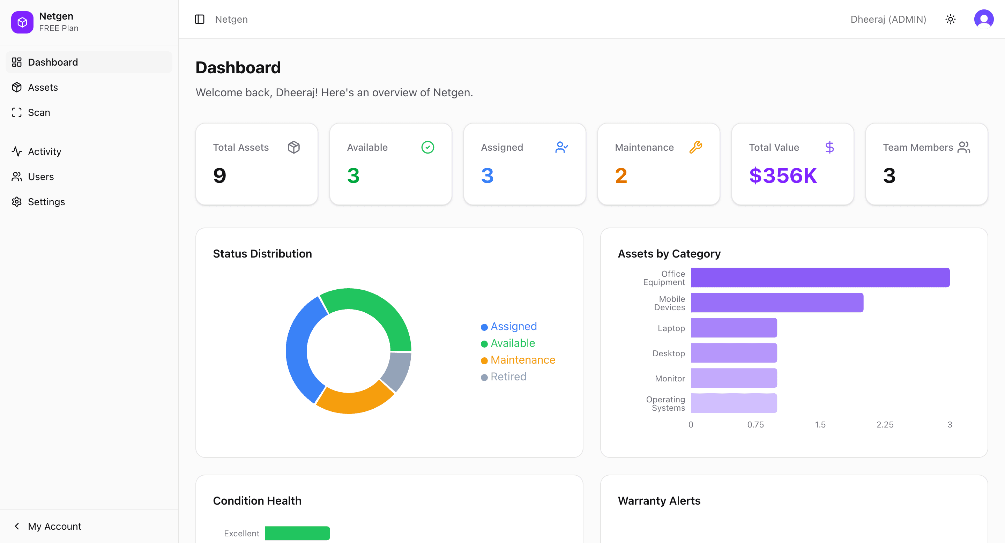Toggle the Available legend in Status Distribution
Screen dimensions: 1005x543
point(508,343)
